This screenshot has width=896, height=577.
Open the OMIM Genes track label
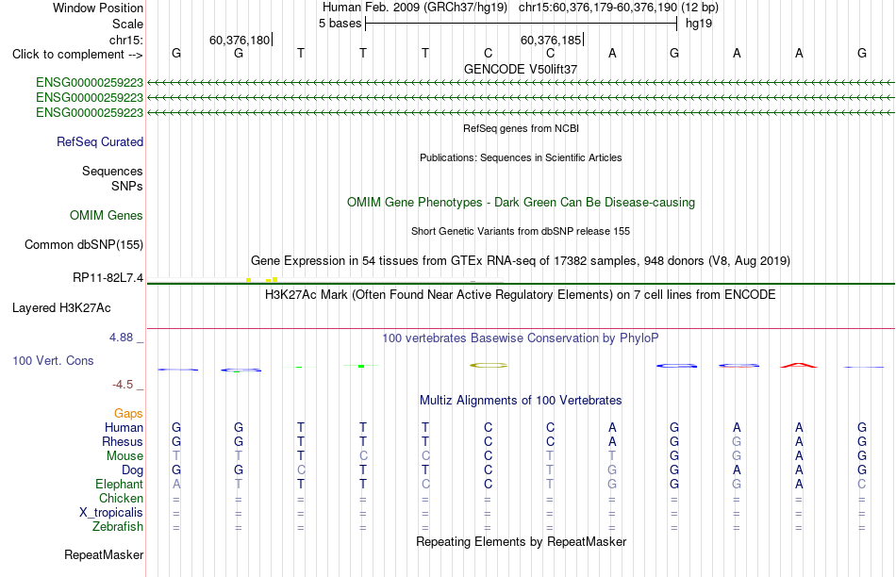tap(107, 215)
